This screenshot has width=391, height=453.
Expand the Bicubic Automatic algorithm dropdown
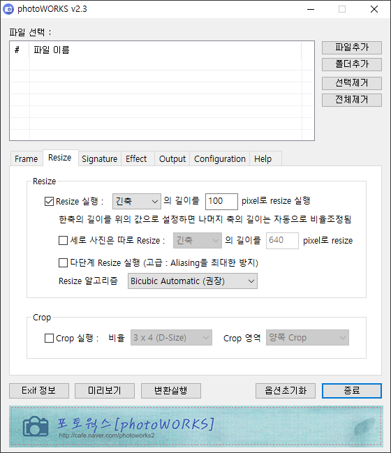[x=193, y=281]
